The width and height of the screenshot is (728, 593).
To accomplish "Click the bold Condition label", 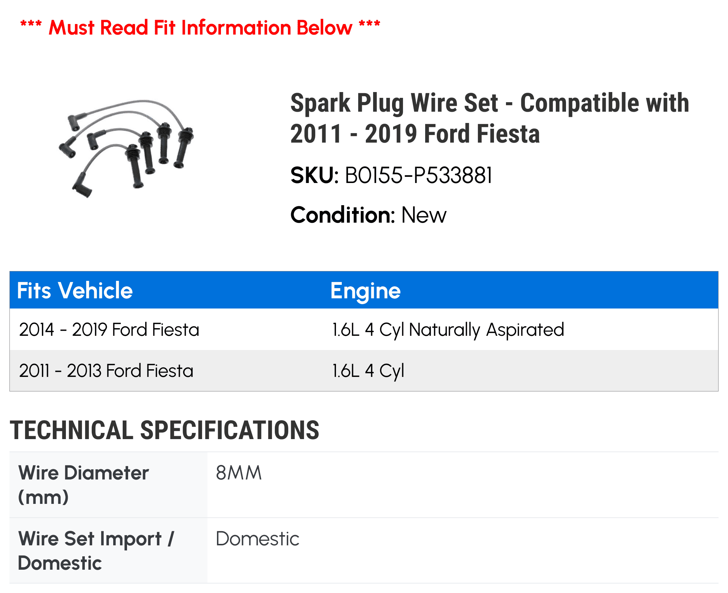I will click(x=343, y=215).
